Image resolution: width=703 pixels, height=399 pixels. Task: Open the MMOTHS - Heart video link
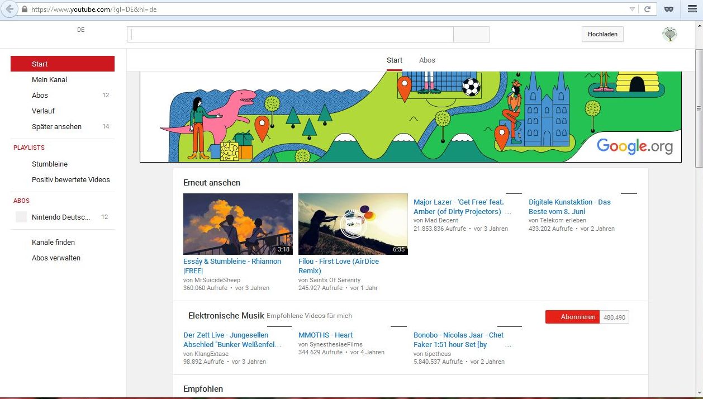(326, 335)
